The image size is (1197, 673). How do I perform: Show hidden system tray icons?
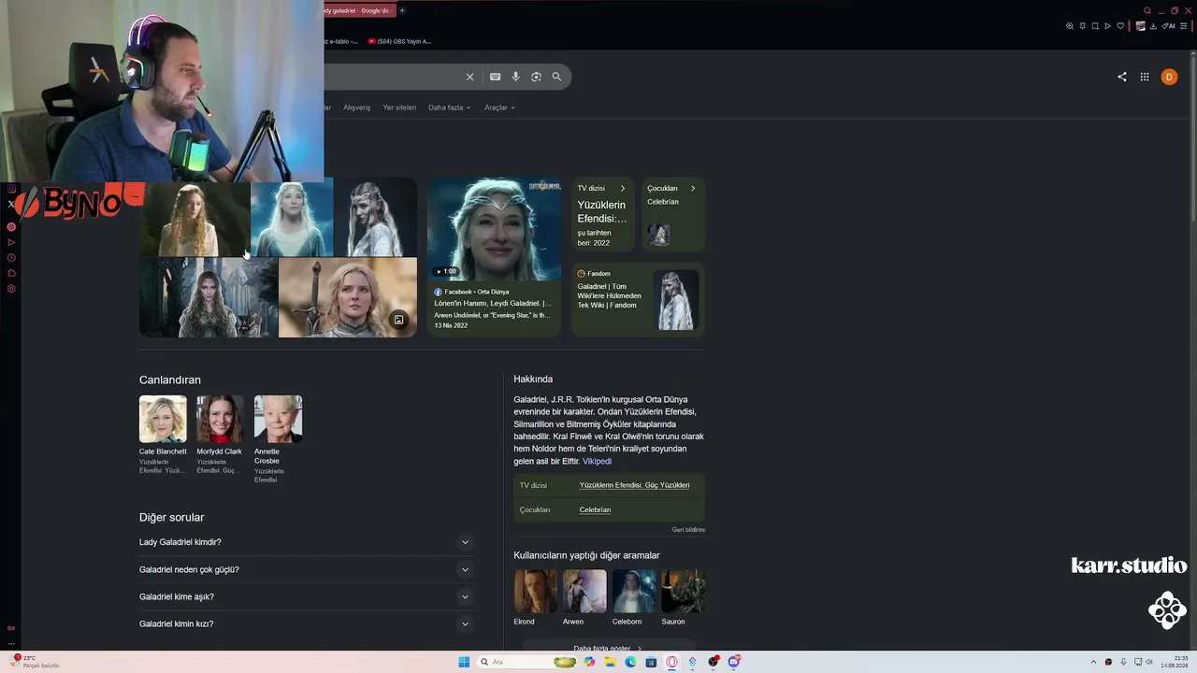coord(1093,662)
